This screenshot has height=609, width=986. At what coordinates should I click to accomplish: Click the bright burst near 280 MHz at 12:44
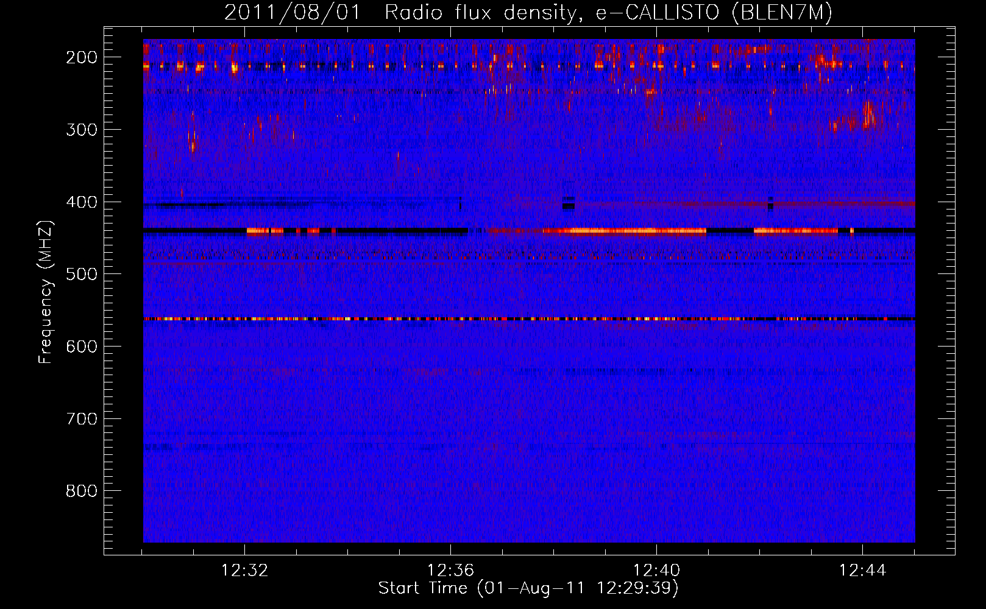tap(869, 114)
